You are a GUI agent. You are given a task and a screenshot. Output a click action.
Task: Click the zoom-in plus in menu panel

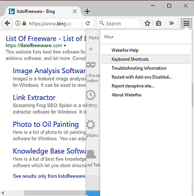(91, 49)
